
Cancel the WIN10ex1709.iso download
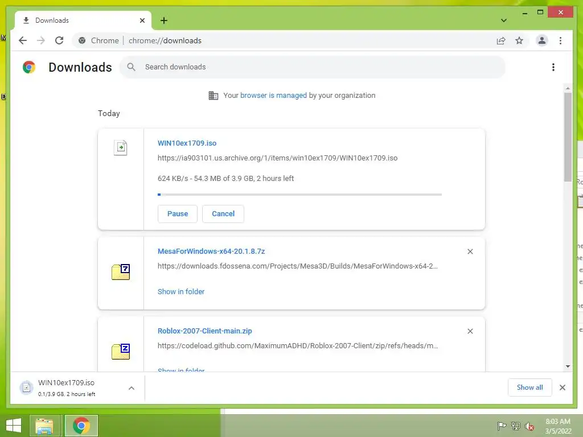223,214
